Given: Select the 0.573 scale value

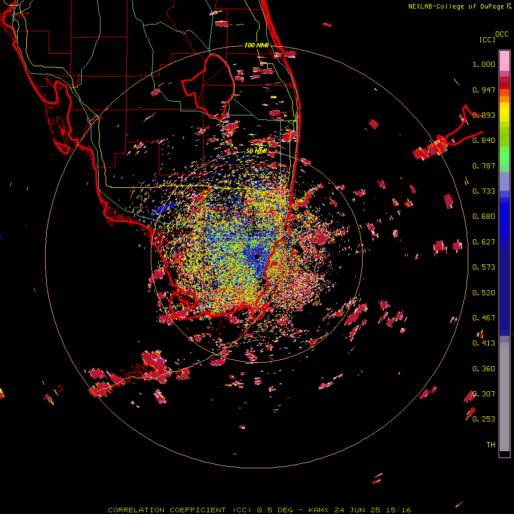Looking at the screenshot, I should (484, 267).
